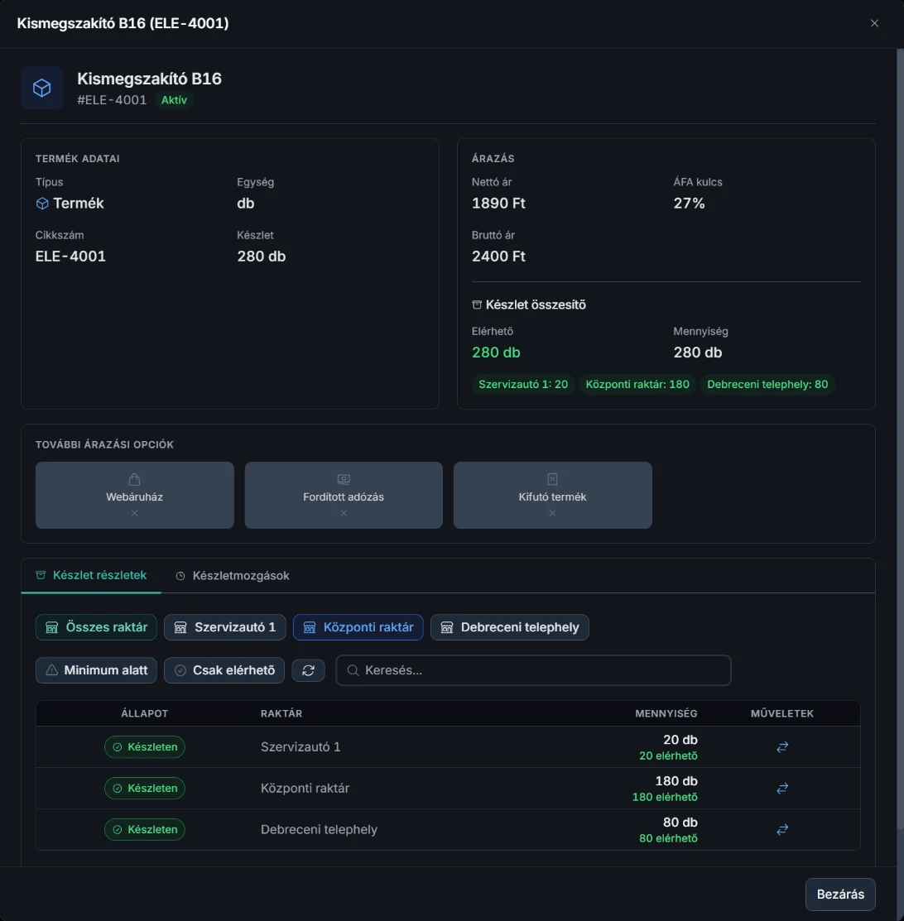Click the warning icon on Minimum alatt

click(x=51, y=670)
